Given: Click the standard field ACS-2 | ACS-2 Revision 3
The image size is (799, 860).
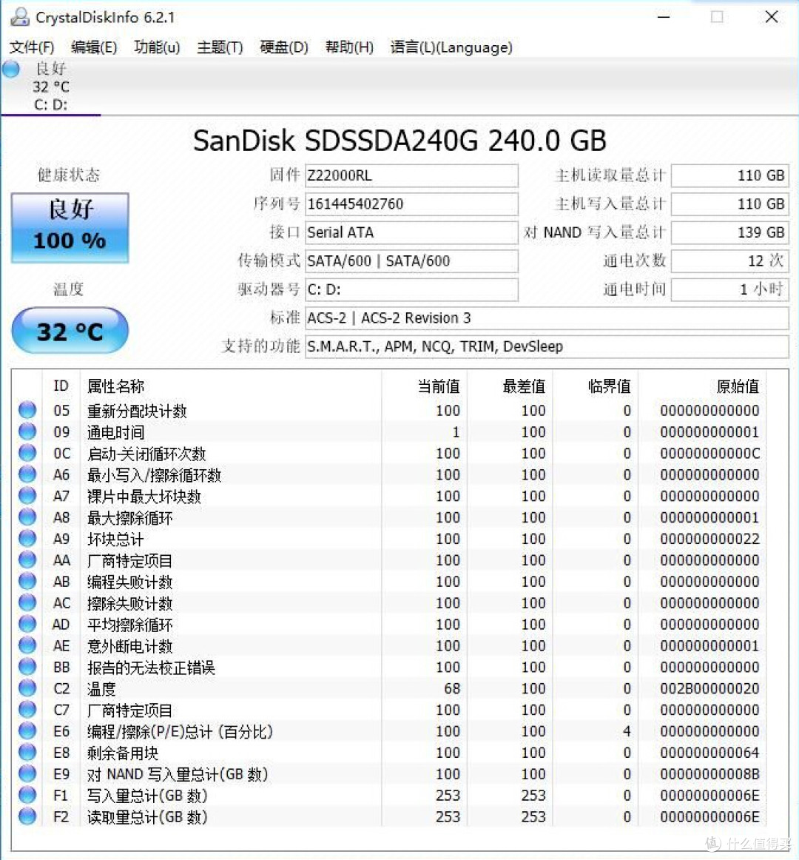Looking at the screenshot, I should pos(547,318).
